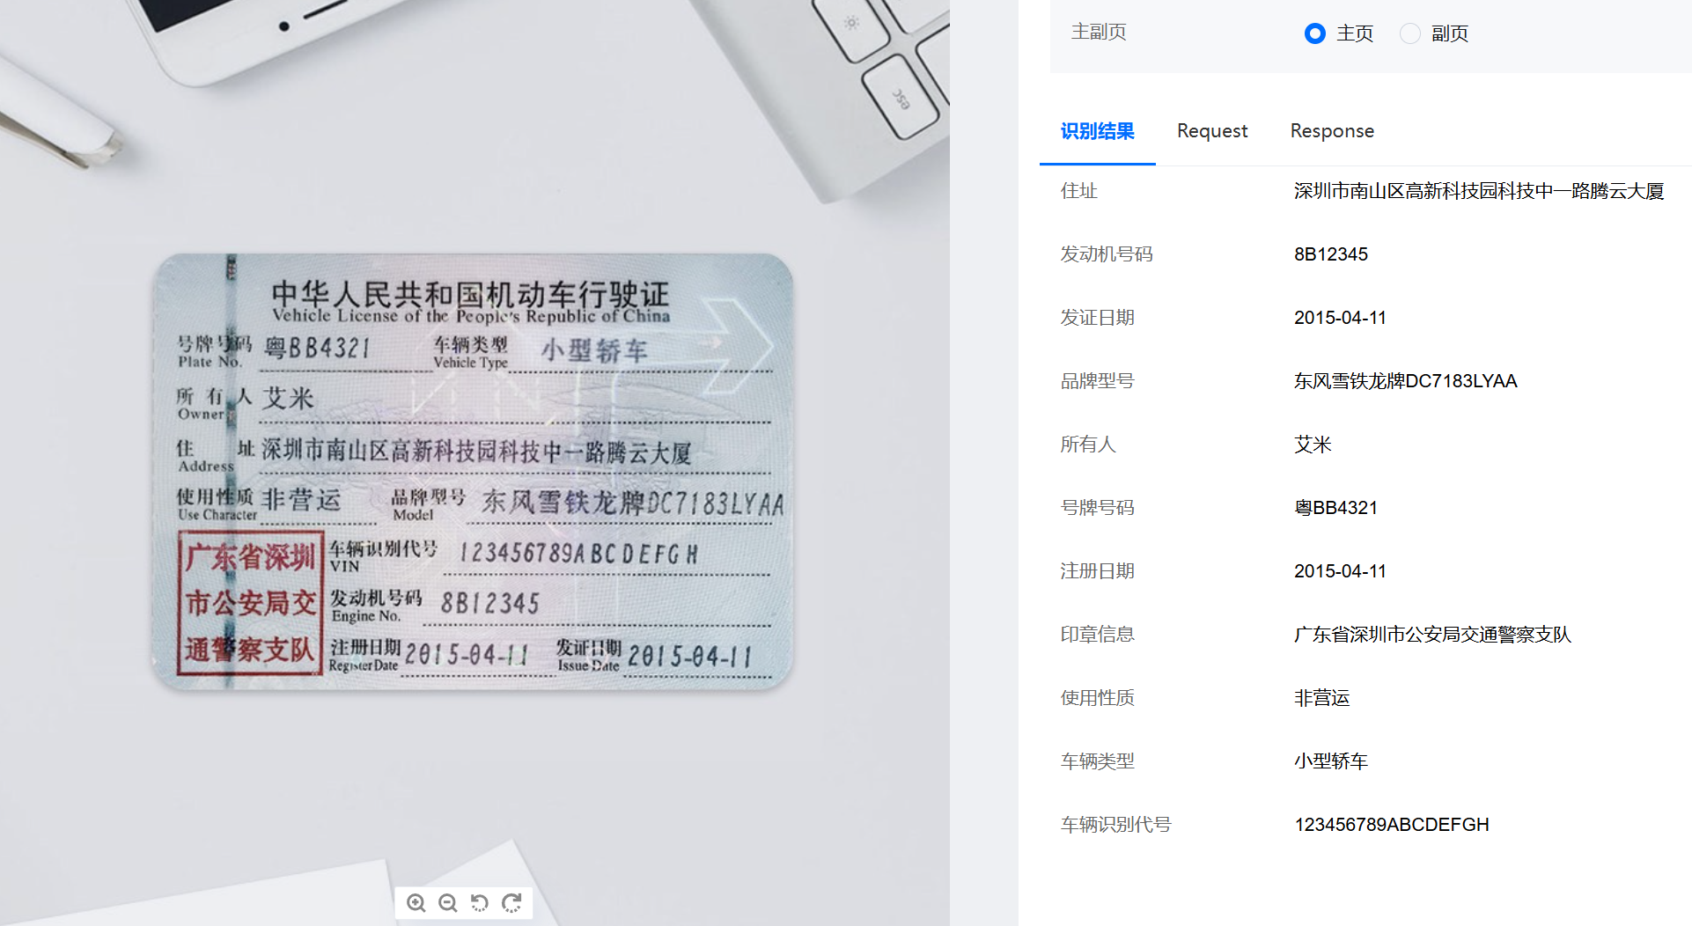Click the engine number value 8B12345
This screenshot has width=1692, height=926.
[1331, 254]
